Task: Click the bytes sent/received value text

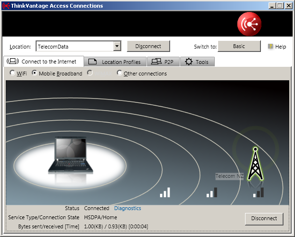Action: pyautogui.click(x=116, y=226)
